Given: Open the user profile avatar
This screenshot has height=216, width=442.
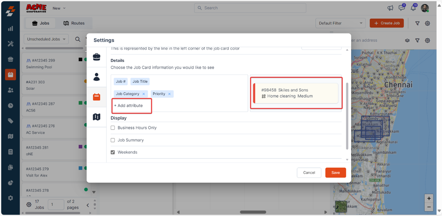Looking at the screenshot, I should tap(425, 8).
